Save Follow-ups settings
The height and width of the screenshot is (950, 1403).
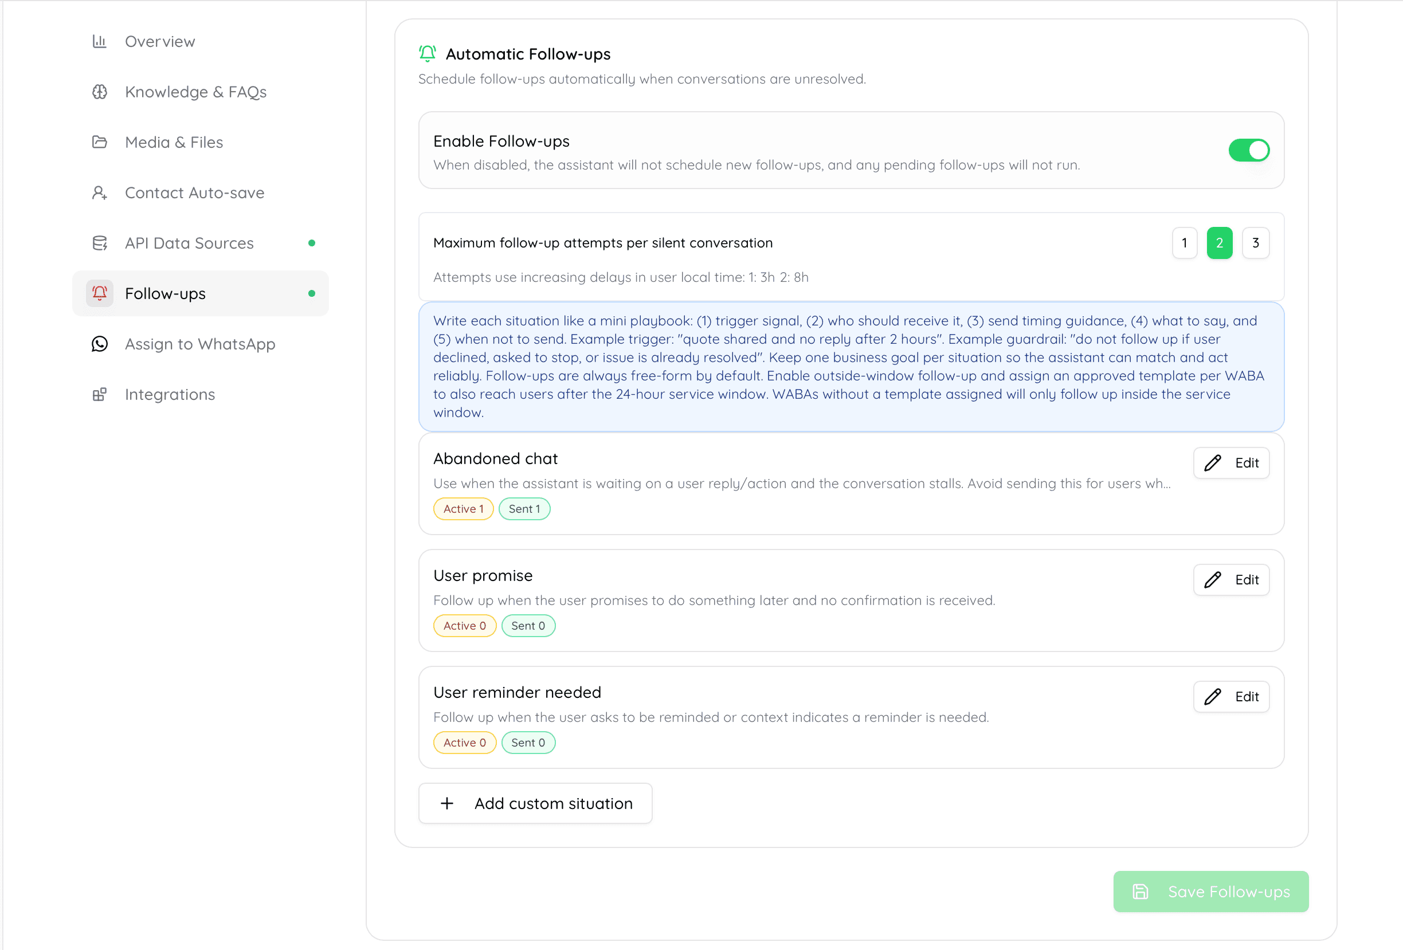coord(1211,892)
